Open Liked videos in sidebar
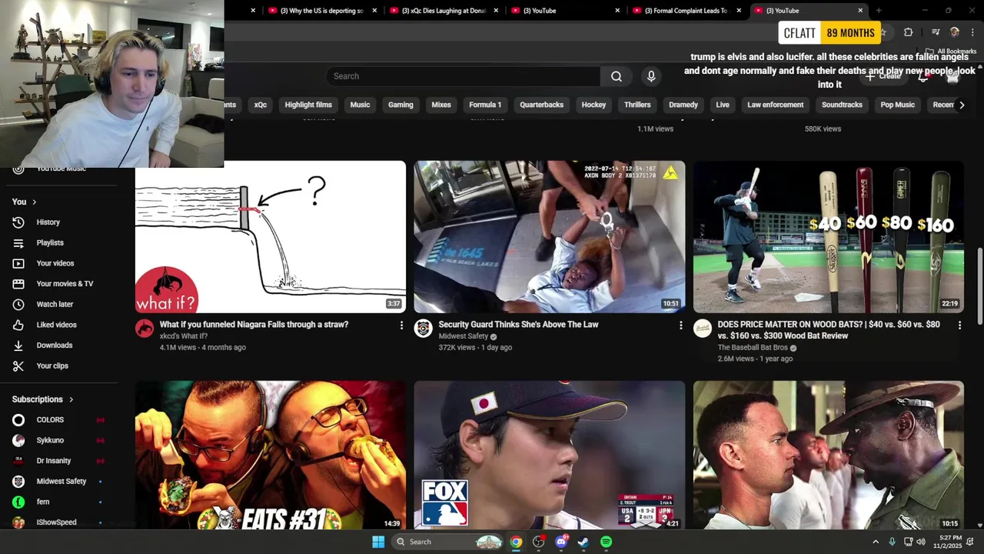This screenshot has width=984, height=554. click(x=56, y=325)
